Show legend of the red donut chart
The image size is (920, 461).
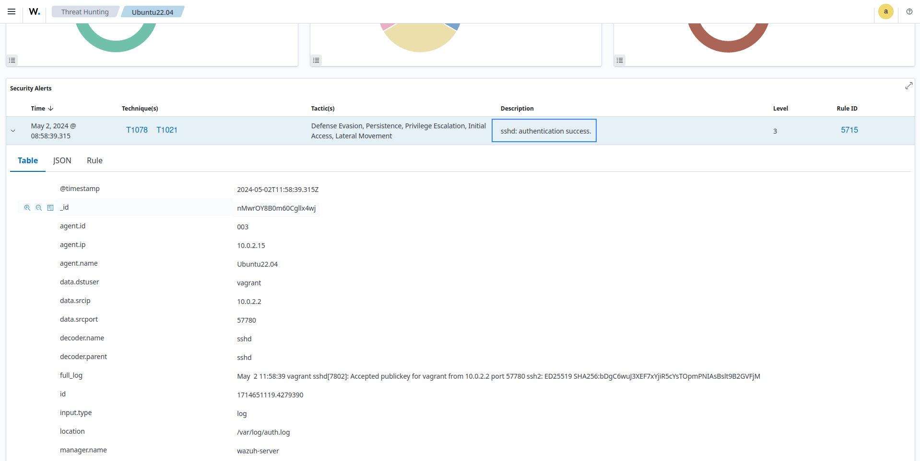pos(620,60)
